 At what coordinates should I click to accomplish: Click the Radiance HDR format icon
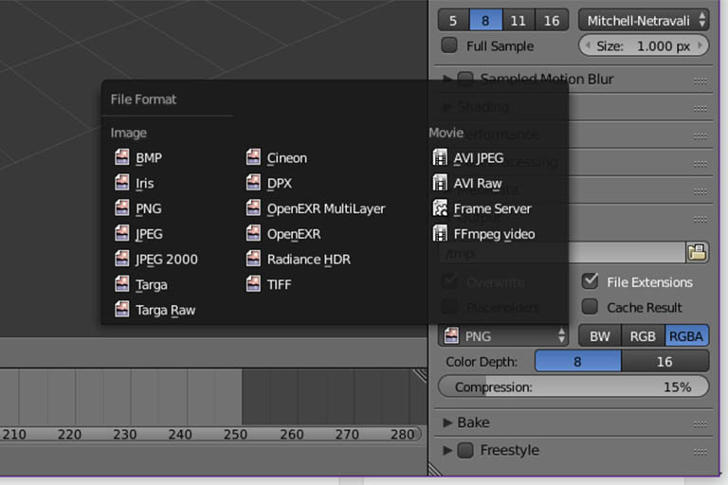tap(253, 259)
